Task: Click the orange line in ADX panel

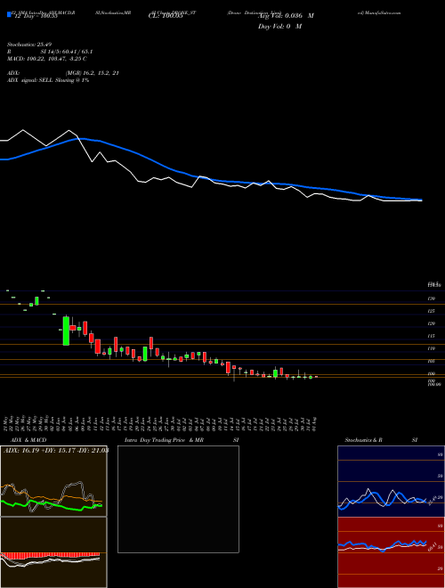Action: [53, 497]
